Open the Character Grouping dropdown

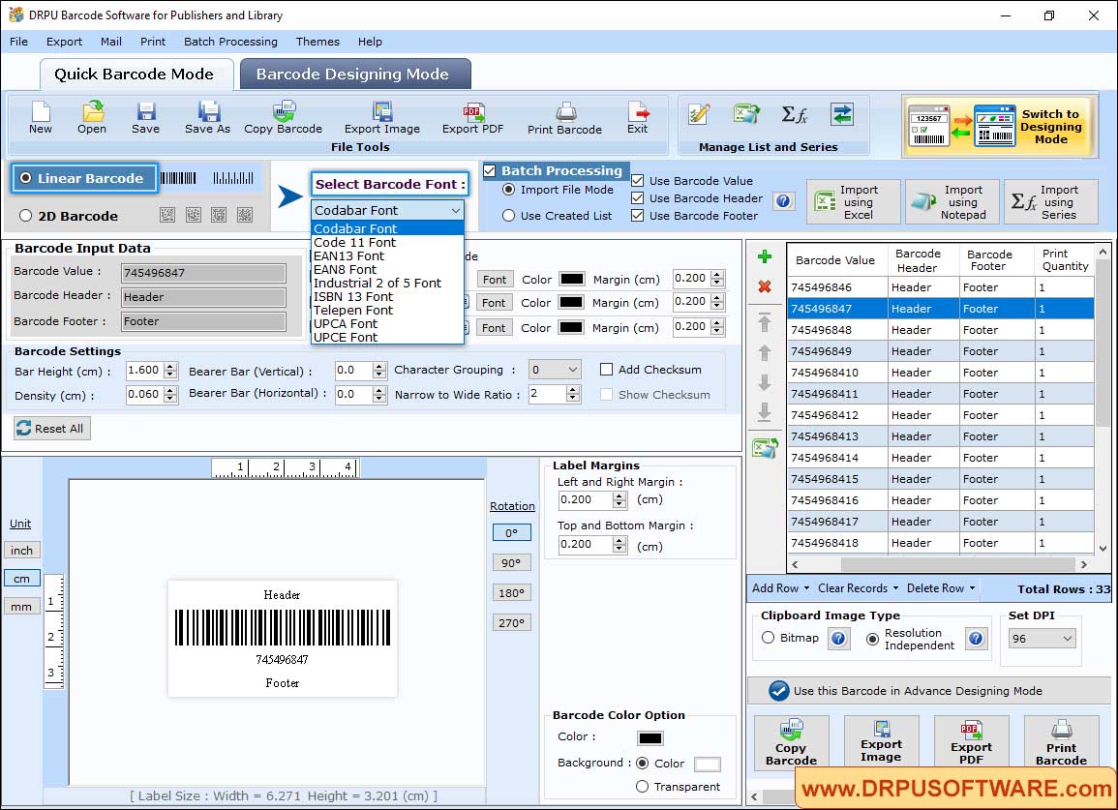[556, 370]
